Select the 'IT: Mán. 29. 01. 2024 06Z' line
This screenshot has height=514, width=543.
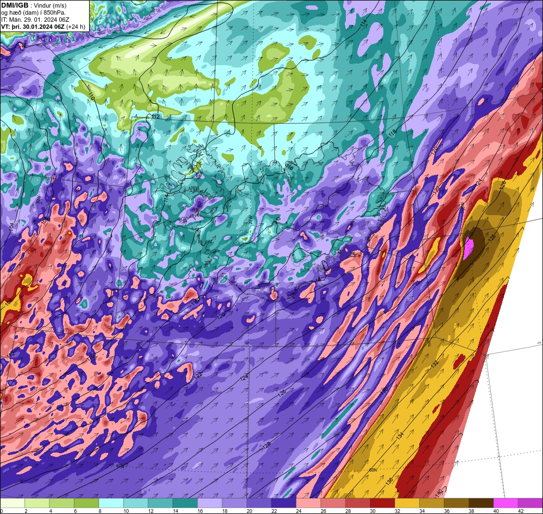pyautogui.click(x=35, y=20)
